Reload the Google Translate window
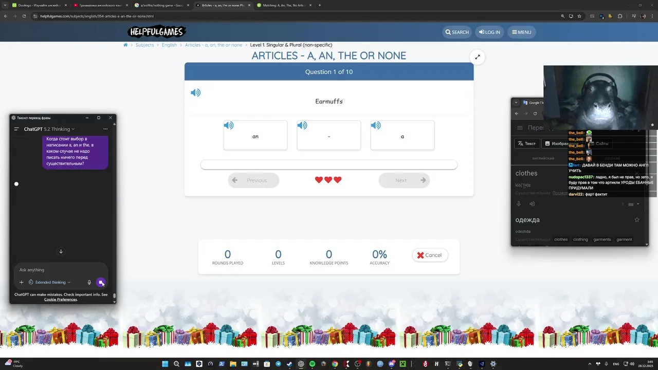 535,114
